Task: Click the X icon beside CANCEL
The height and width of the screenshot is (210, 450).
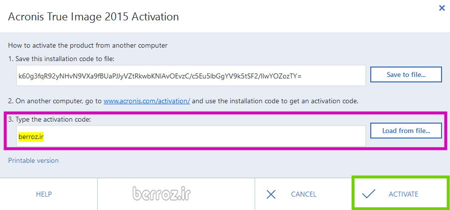Action: 271,194
